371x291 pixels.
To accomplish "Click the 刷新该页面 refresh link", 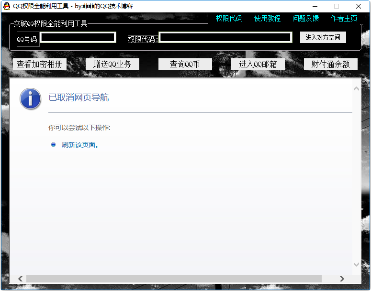I will pyautogui.click(x=79, y=145).
